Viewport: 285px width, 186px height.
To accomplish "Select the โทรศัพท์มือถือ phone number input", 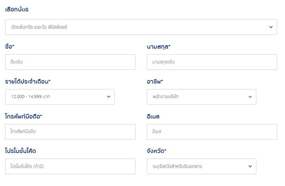I will (x=70, y=132).
